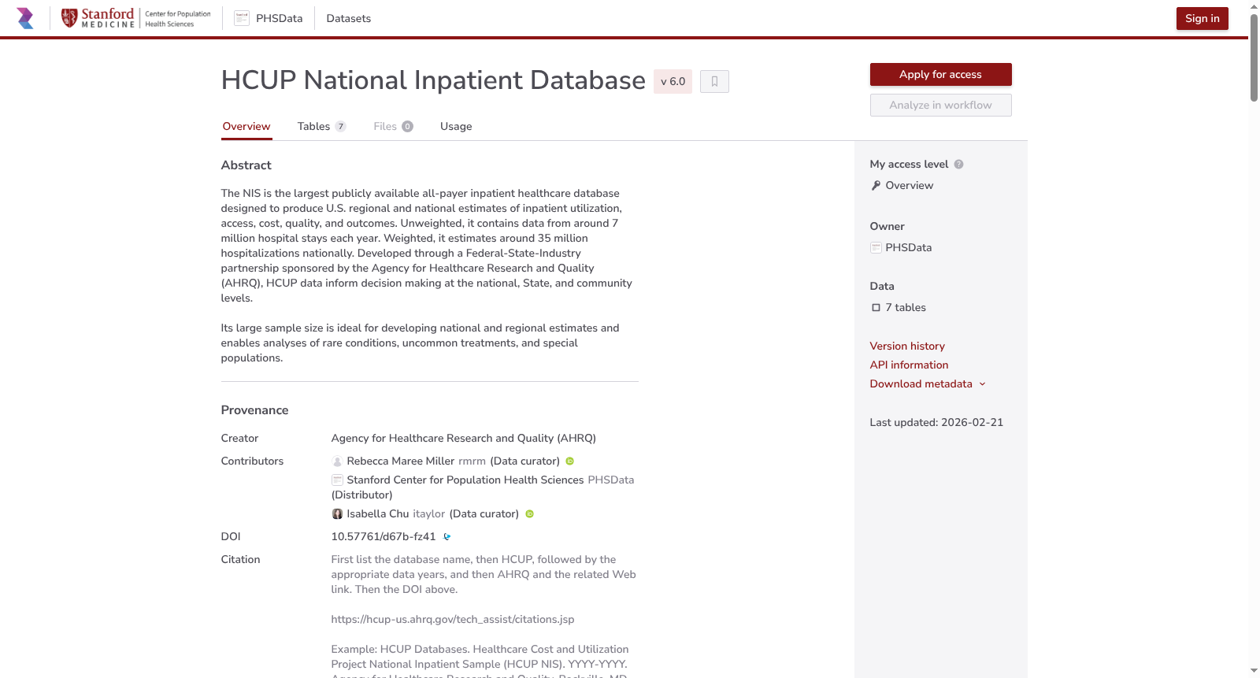Screen dimensions: 1260x678
Task: Click the scrollbar up arrow
Action: (1254, 6)
